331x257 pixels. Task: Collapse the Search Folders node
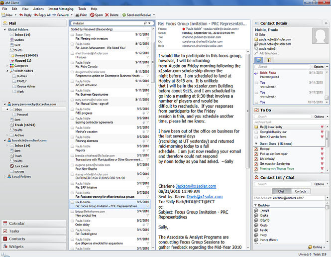click(7, 71)
